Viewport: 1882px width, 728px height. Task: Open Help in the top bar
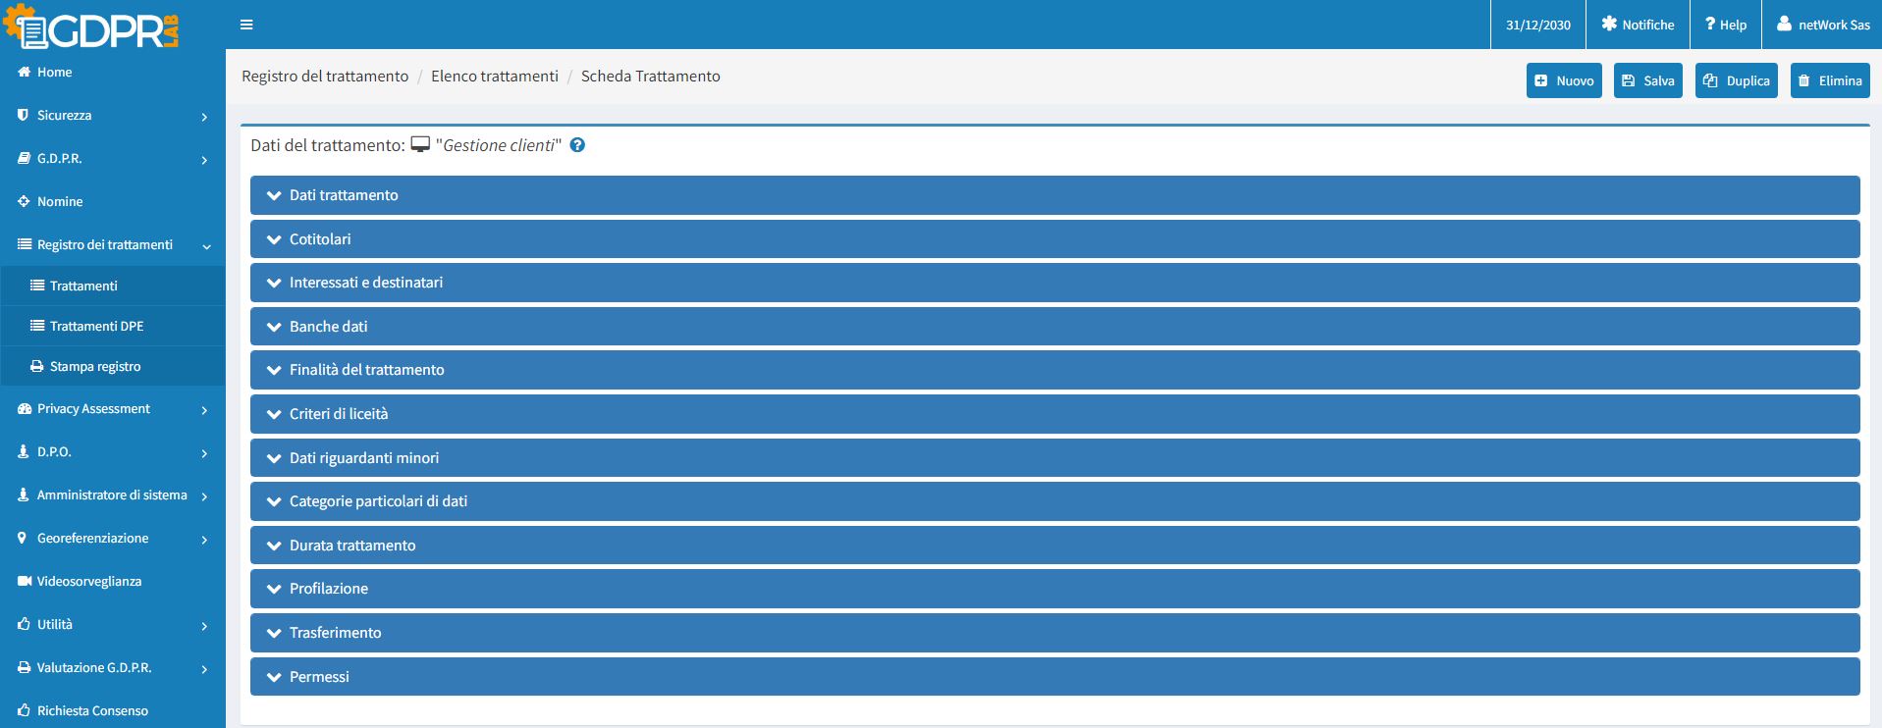(x=1725, y=25)
